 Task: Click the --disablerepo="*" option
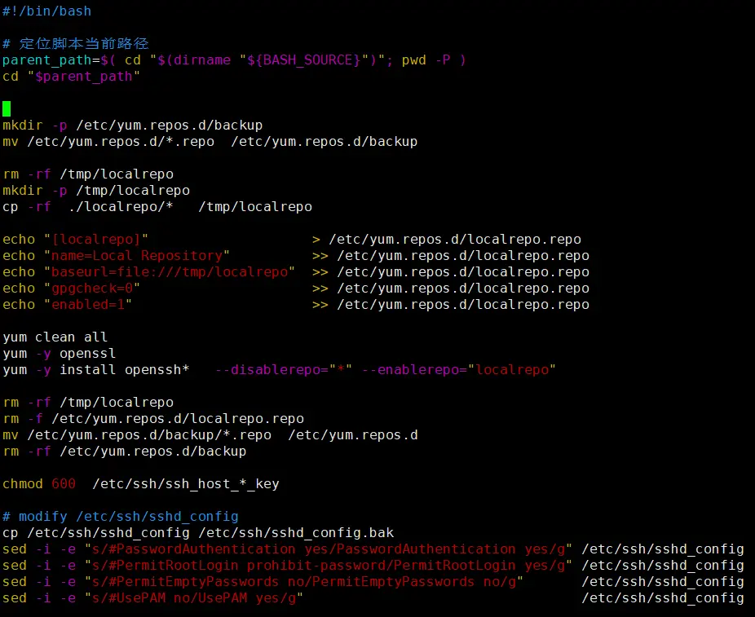click(283, 369)
